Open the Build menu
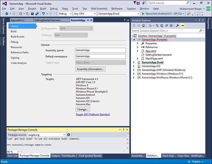Image resolution: width=212 pixels, height=164 pixels. (43, 8)
